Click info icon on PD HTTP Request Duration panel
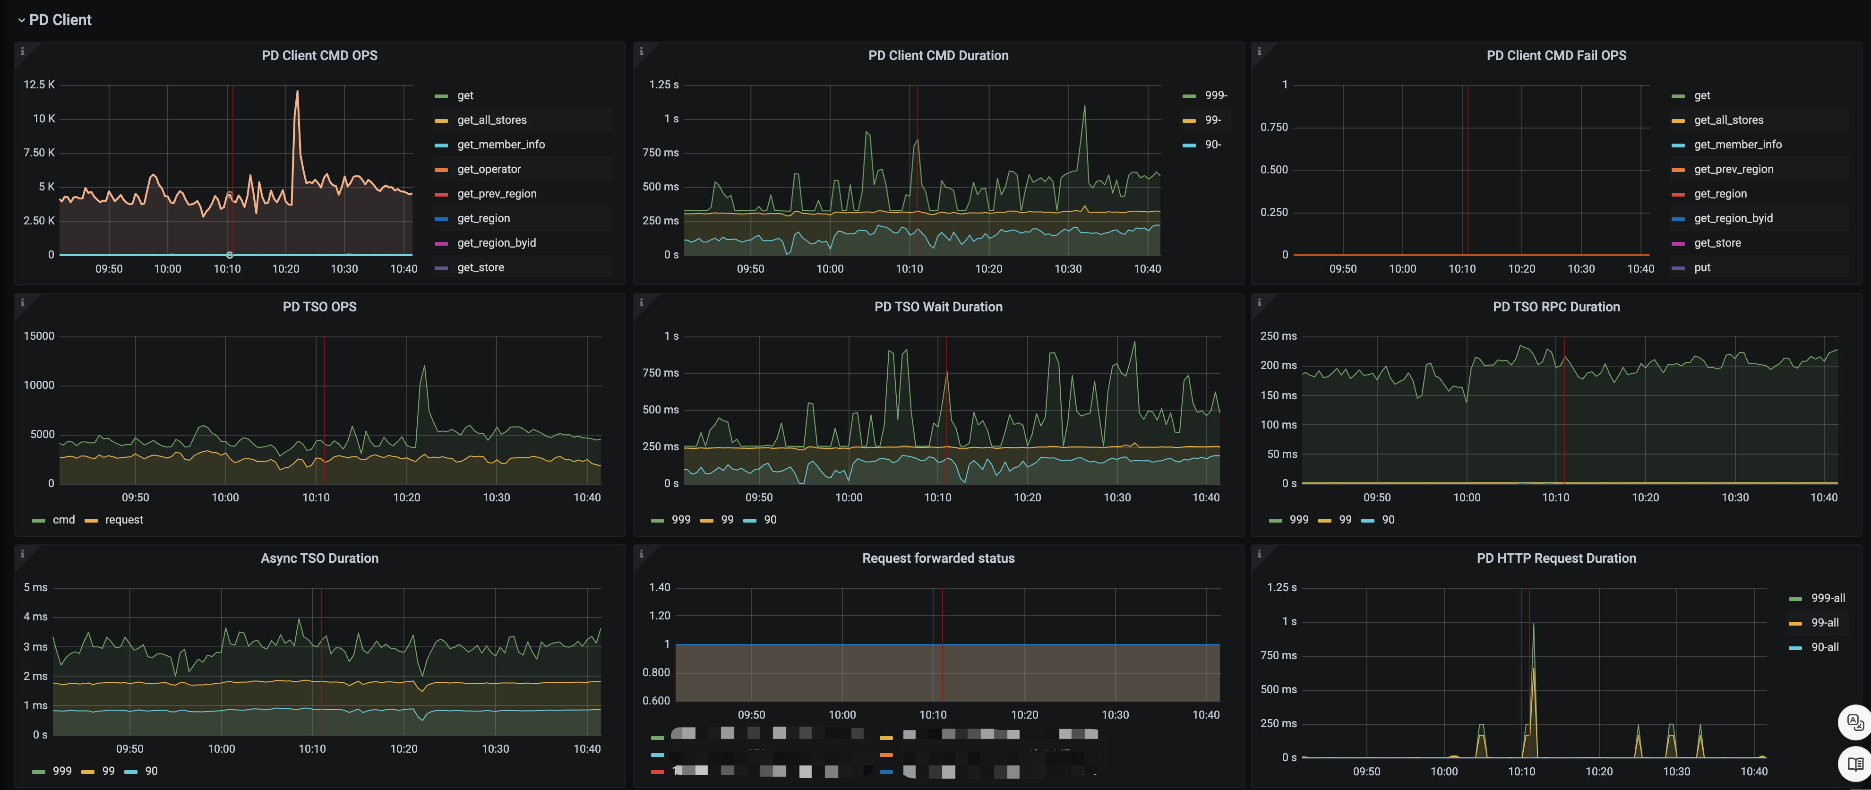This screenshot has height=790, width=1871. click(1259, 553)
